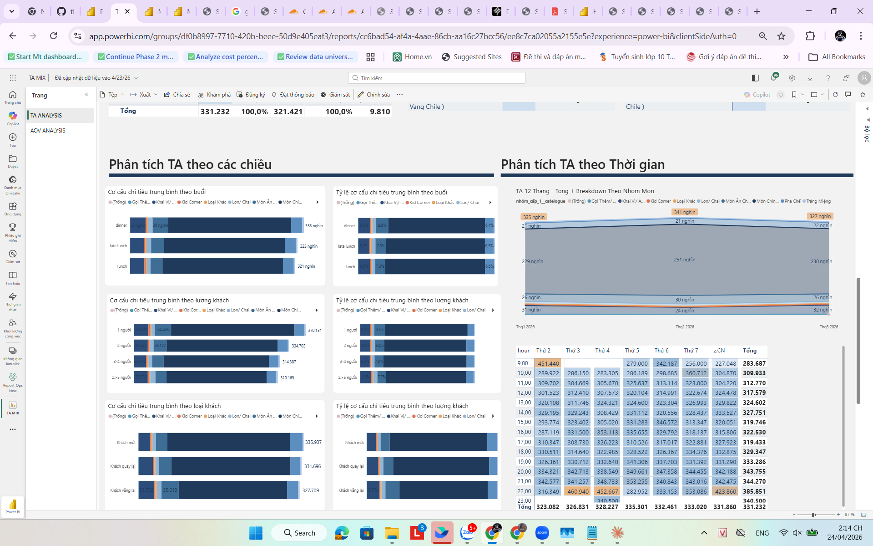
Task: Open the 'Continue Phase 2' bookmark link
Action: coord(135,56)
